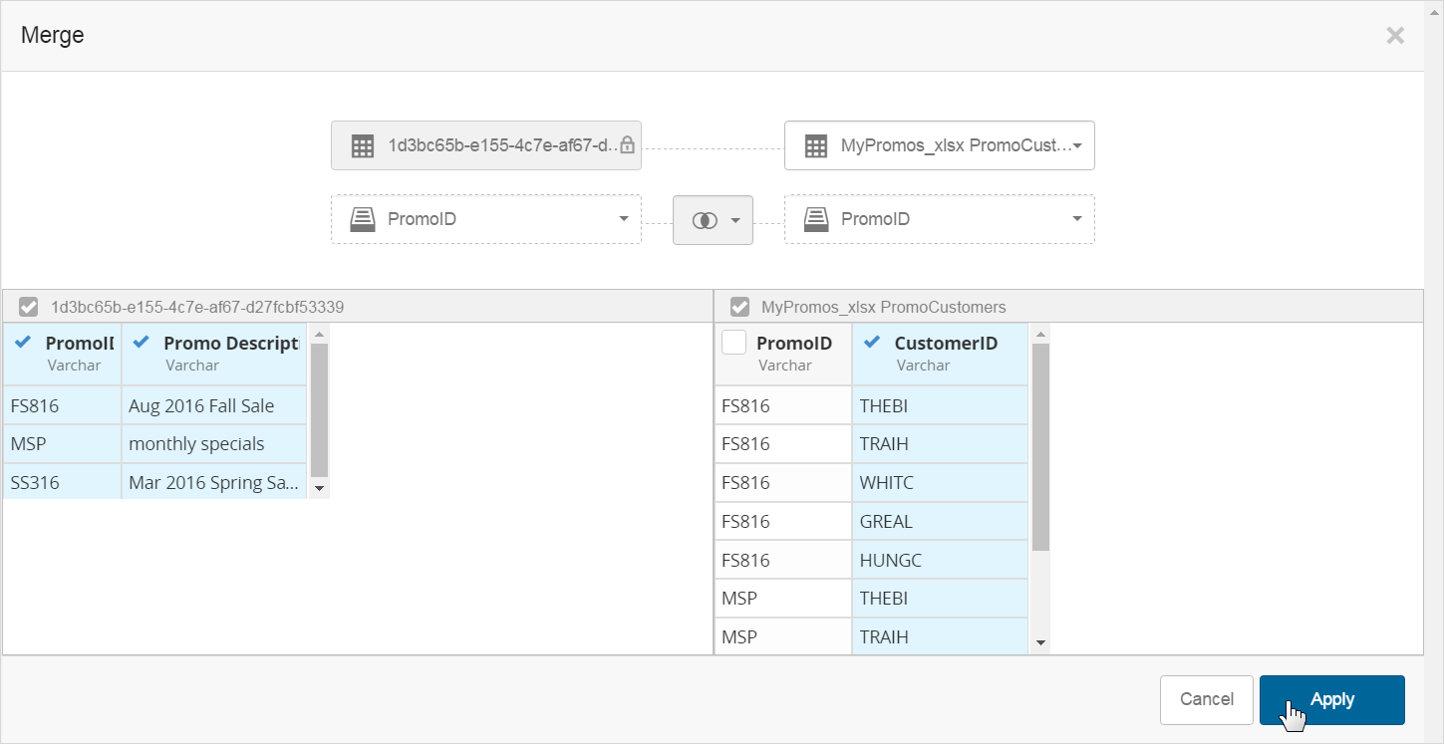Open the join type dropdown arrow
Screen dimensions: 1444x744
[x=735, y=220]
